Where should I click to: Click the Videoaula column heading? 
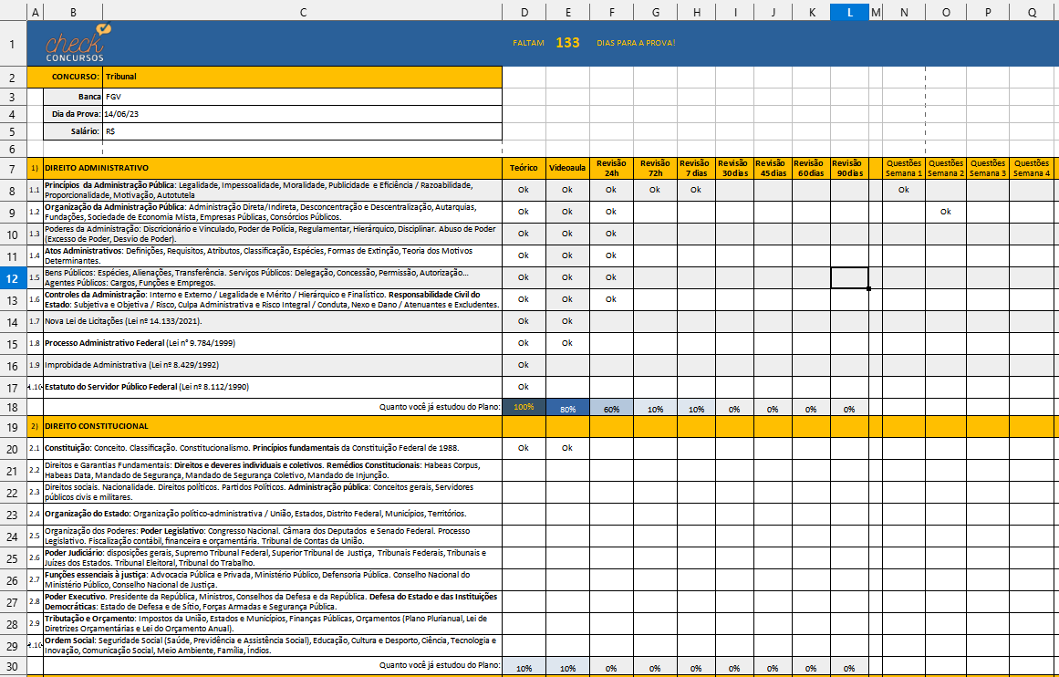tap(567, 168)
